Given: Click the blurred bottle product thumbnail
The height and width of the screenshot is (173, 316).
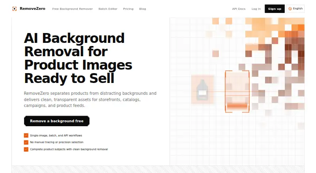Looking at the screenshot, I should coord(202,89).
